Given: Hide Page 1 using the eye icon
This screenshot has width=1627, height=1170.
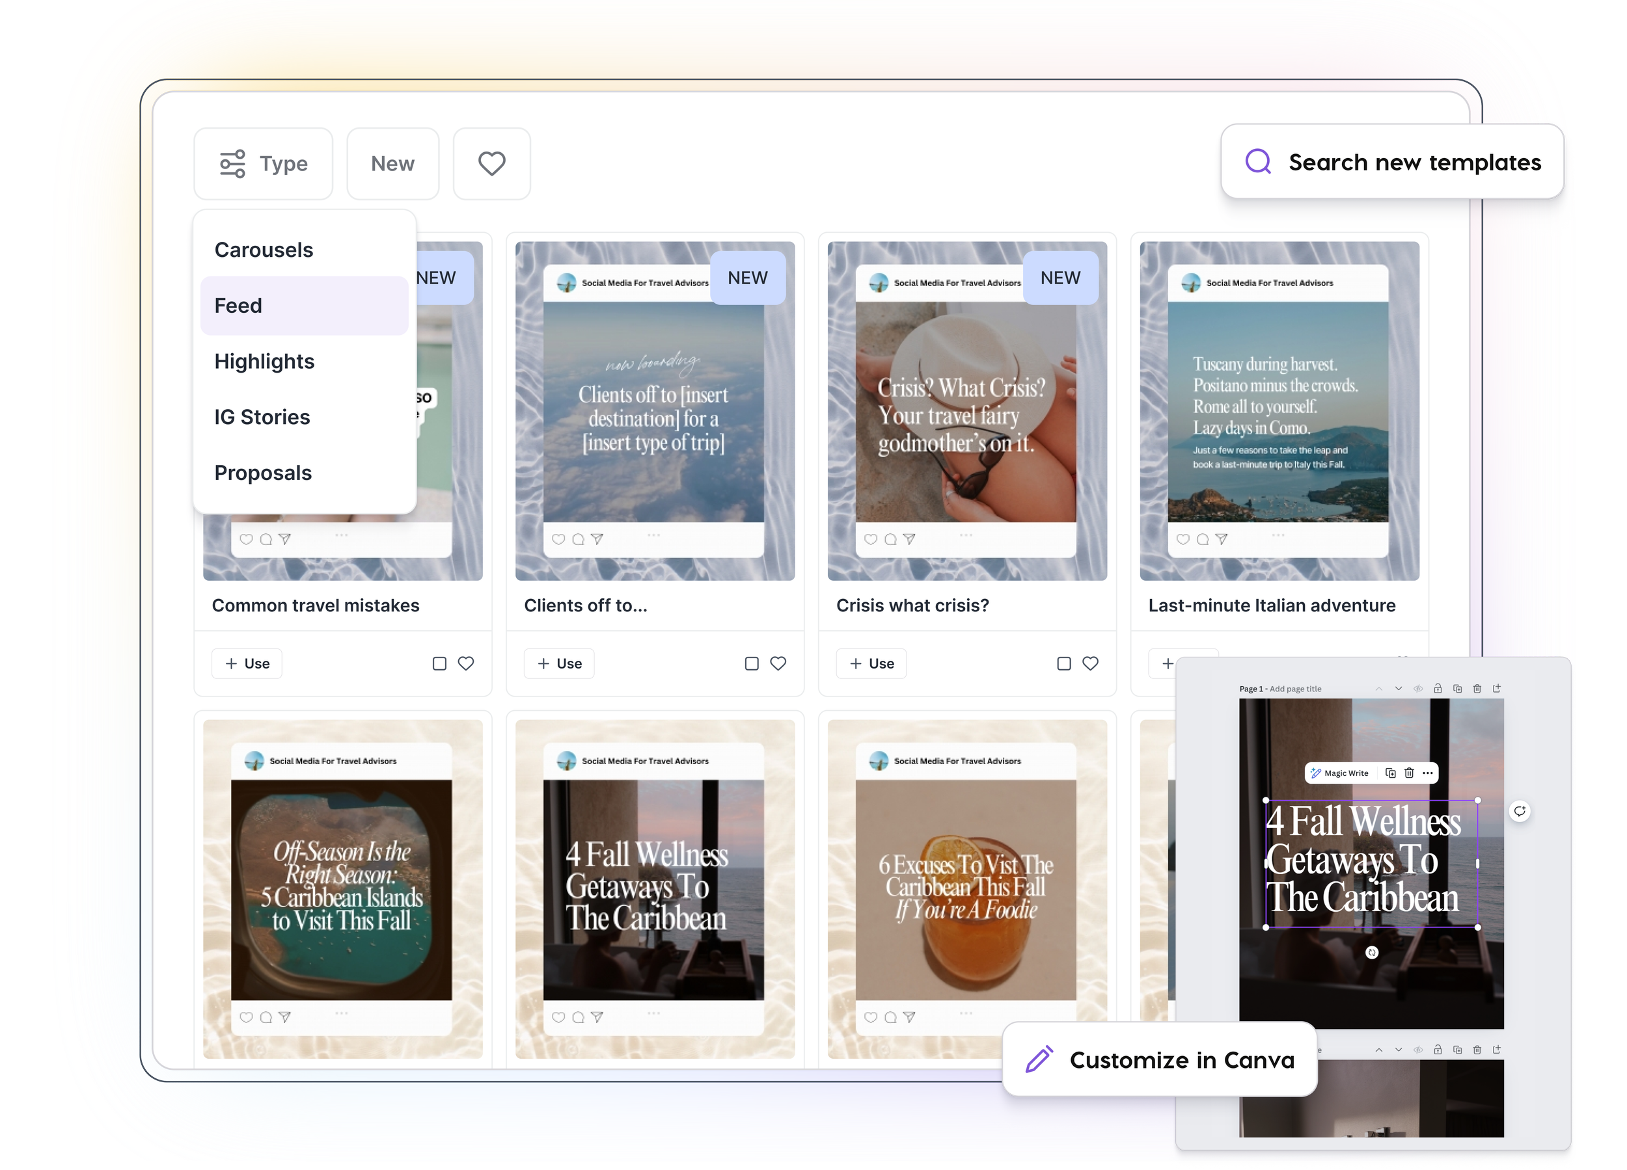Looking at the screenshot, I should (x=1418, y=688).
